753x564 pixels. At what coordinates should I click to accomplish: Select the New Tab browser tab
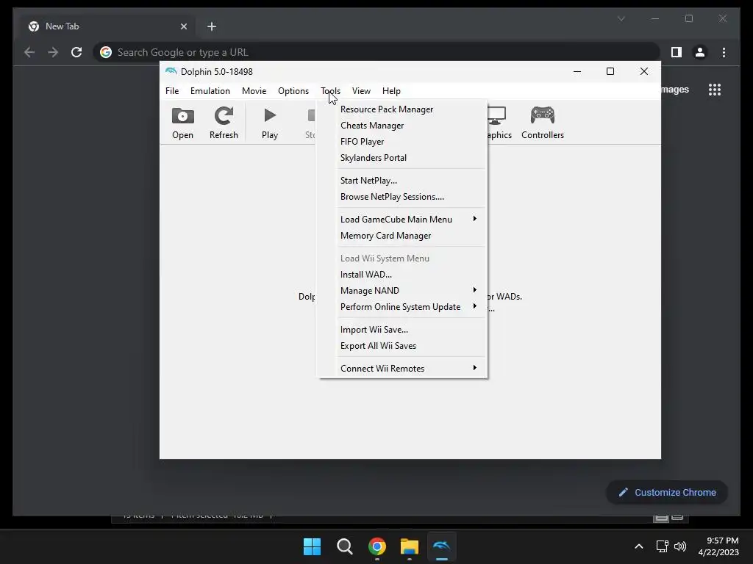(x=107, y=26)
